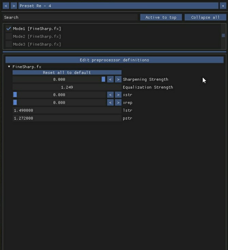Image resolution: width=228 pixels, height=250 pixels.
Task: Open the Preset Re - 4 selector
Action: [118, 6]
